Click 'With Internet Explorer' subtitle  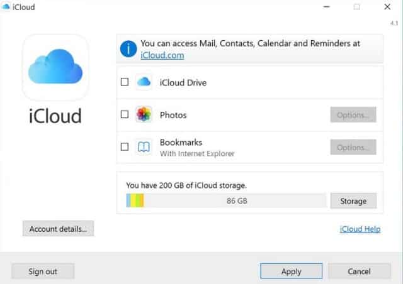coord(197,153)
